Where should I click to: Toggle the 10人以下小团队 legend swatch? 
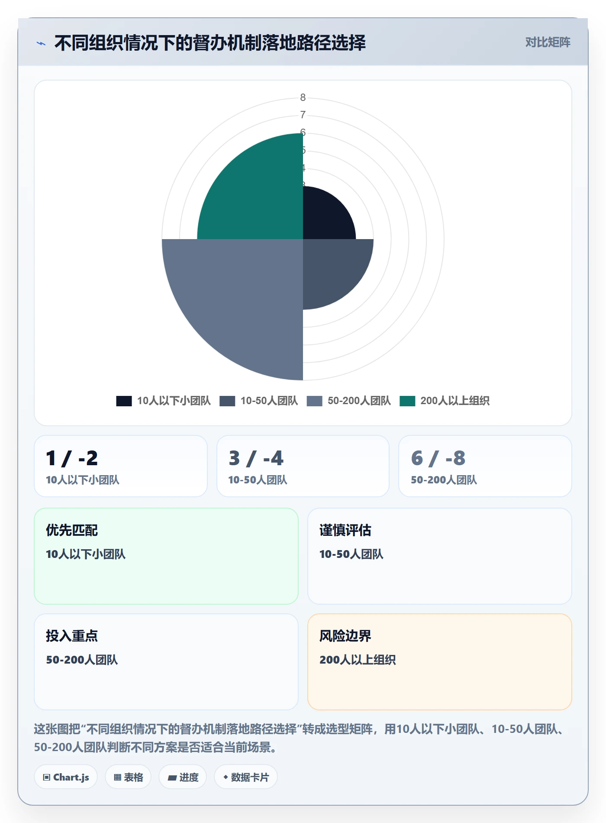pyautogui.click(x=124, y=401)
